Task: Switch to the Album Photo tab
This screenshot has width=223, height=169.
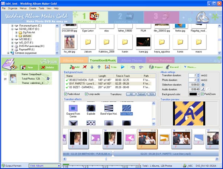Action: coord(74,60)
